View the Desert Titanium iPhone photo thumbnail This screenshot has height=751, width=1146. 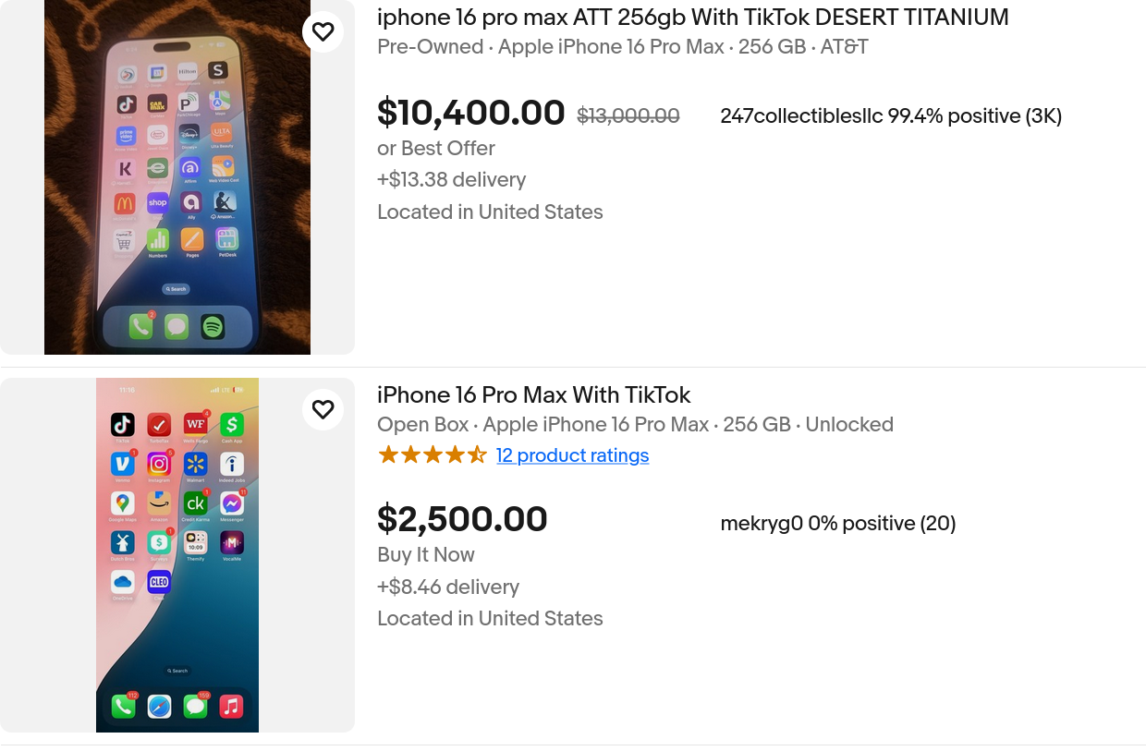177,177
